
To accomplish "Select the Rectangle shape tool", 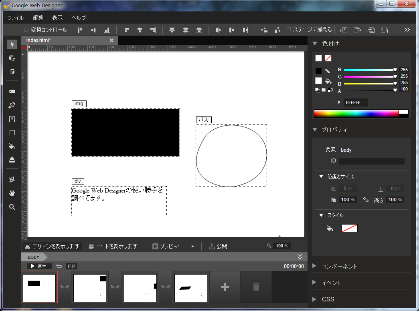I will [x=12, y=132].
